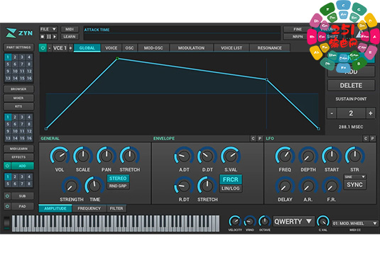Click the ZYN logo
380x257 pixels.
tap(19, 33)
